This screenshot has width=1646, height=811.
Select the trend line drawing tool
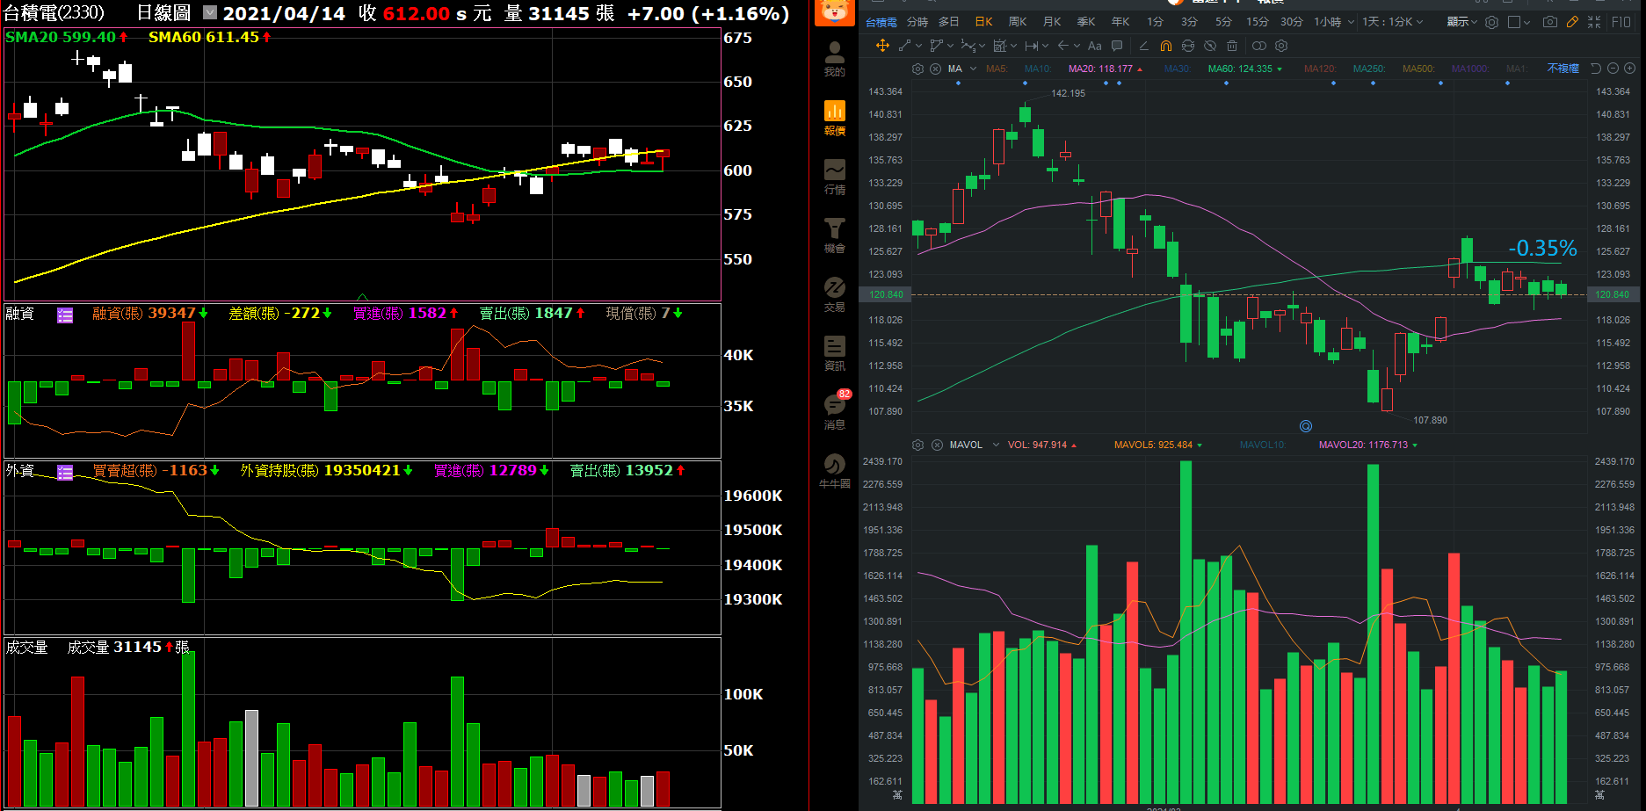coord(904,46)
